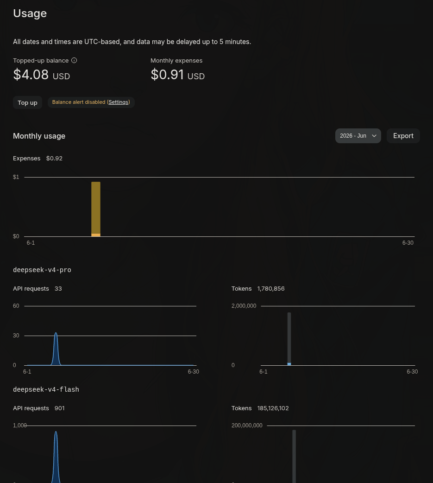Click the deepseek-v4-pro API requests peak

click(x=56, y=349)
